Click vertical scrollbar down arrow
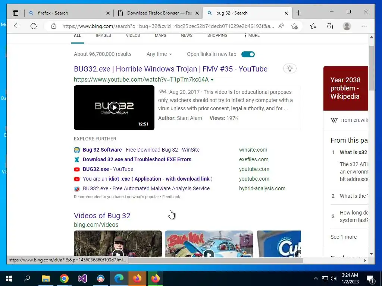The width and height of the screenshot is (382, 286). tap(371, 254)
